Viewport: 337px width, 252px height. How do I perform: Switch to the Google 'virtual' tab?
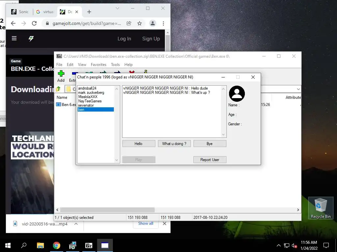(45, 12)
